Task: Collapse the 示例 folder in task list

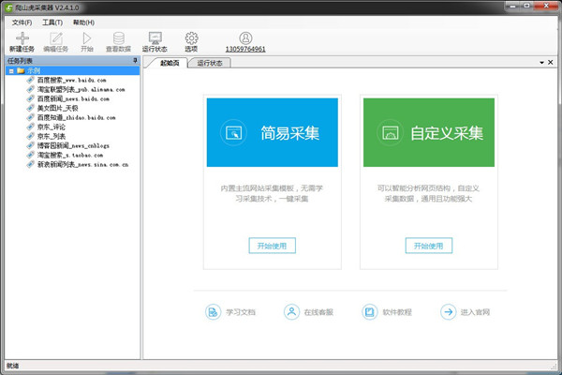Action: (10, 71)
